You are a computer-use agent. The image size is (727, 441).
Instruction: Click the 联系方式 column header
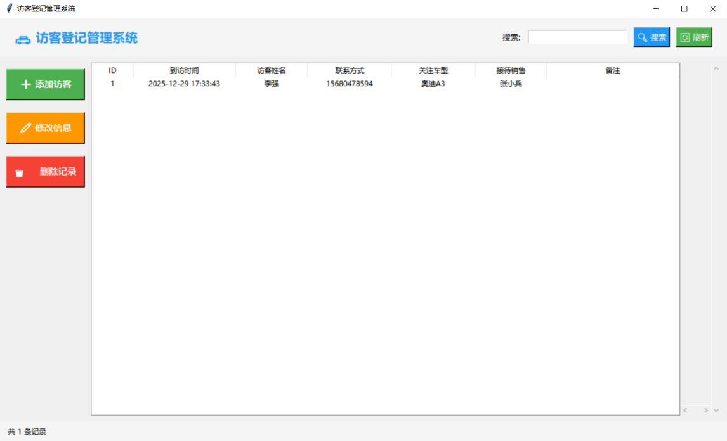click(x=350, y=70)
